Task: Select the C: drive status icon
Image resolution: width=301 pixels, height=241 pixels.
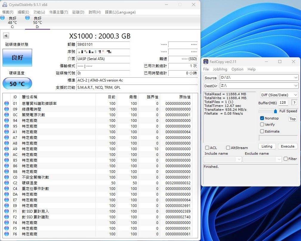Action: coord(3,18)
